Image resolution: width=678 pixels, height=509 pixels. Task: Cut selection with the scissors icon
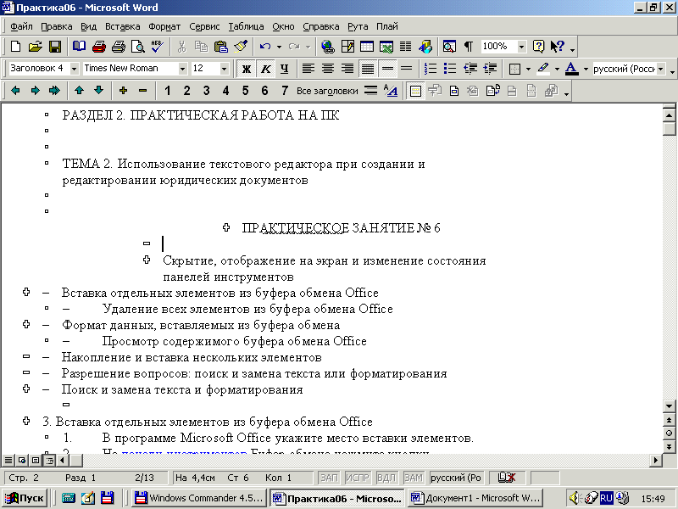181,47
